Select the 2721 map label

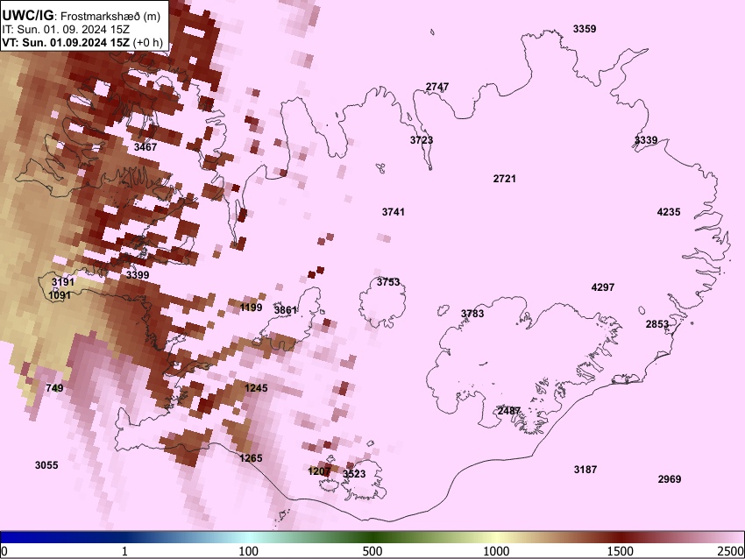(x=505, y=179)
